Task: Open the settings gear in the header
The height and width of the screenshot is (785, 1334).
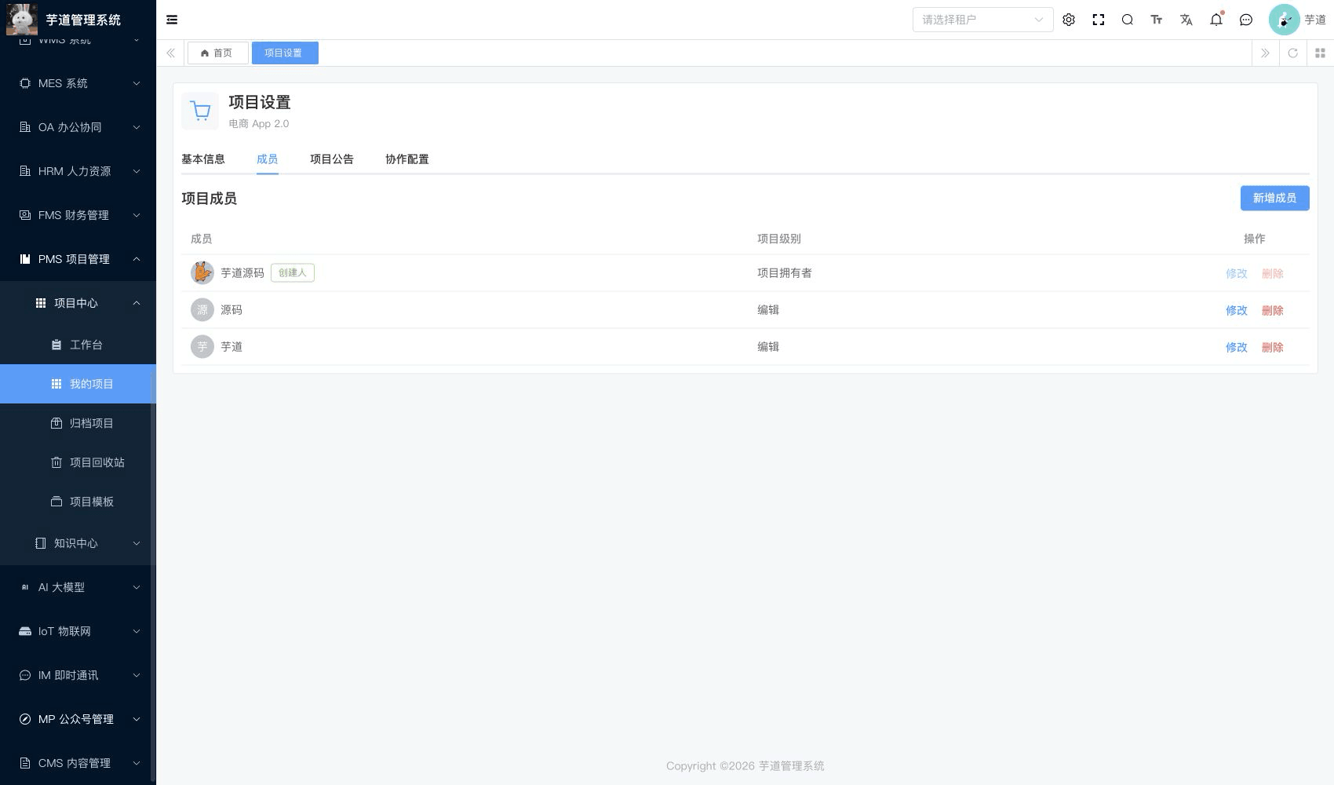Action: [x=1069, y=20]
